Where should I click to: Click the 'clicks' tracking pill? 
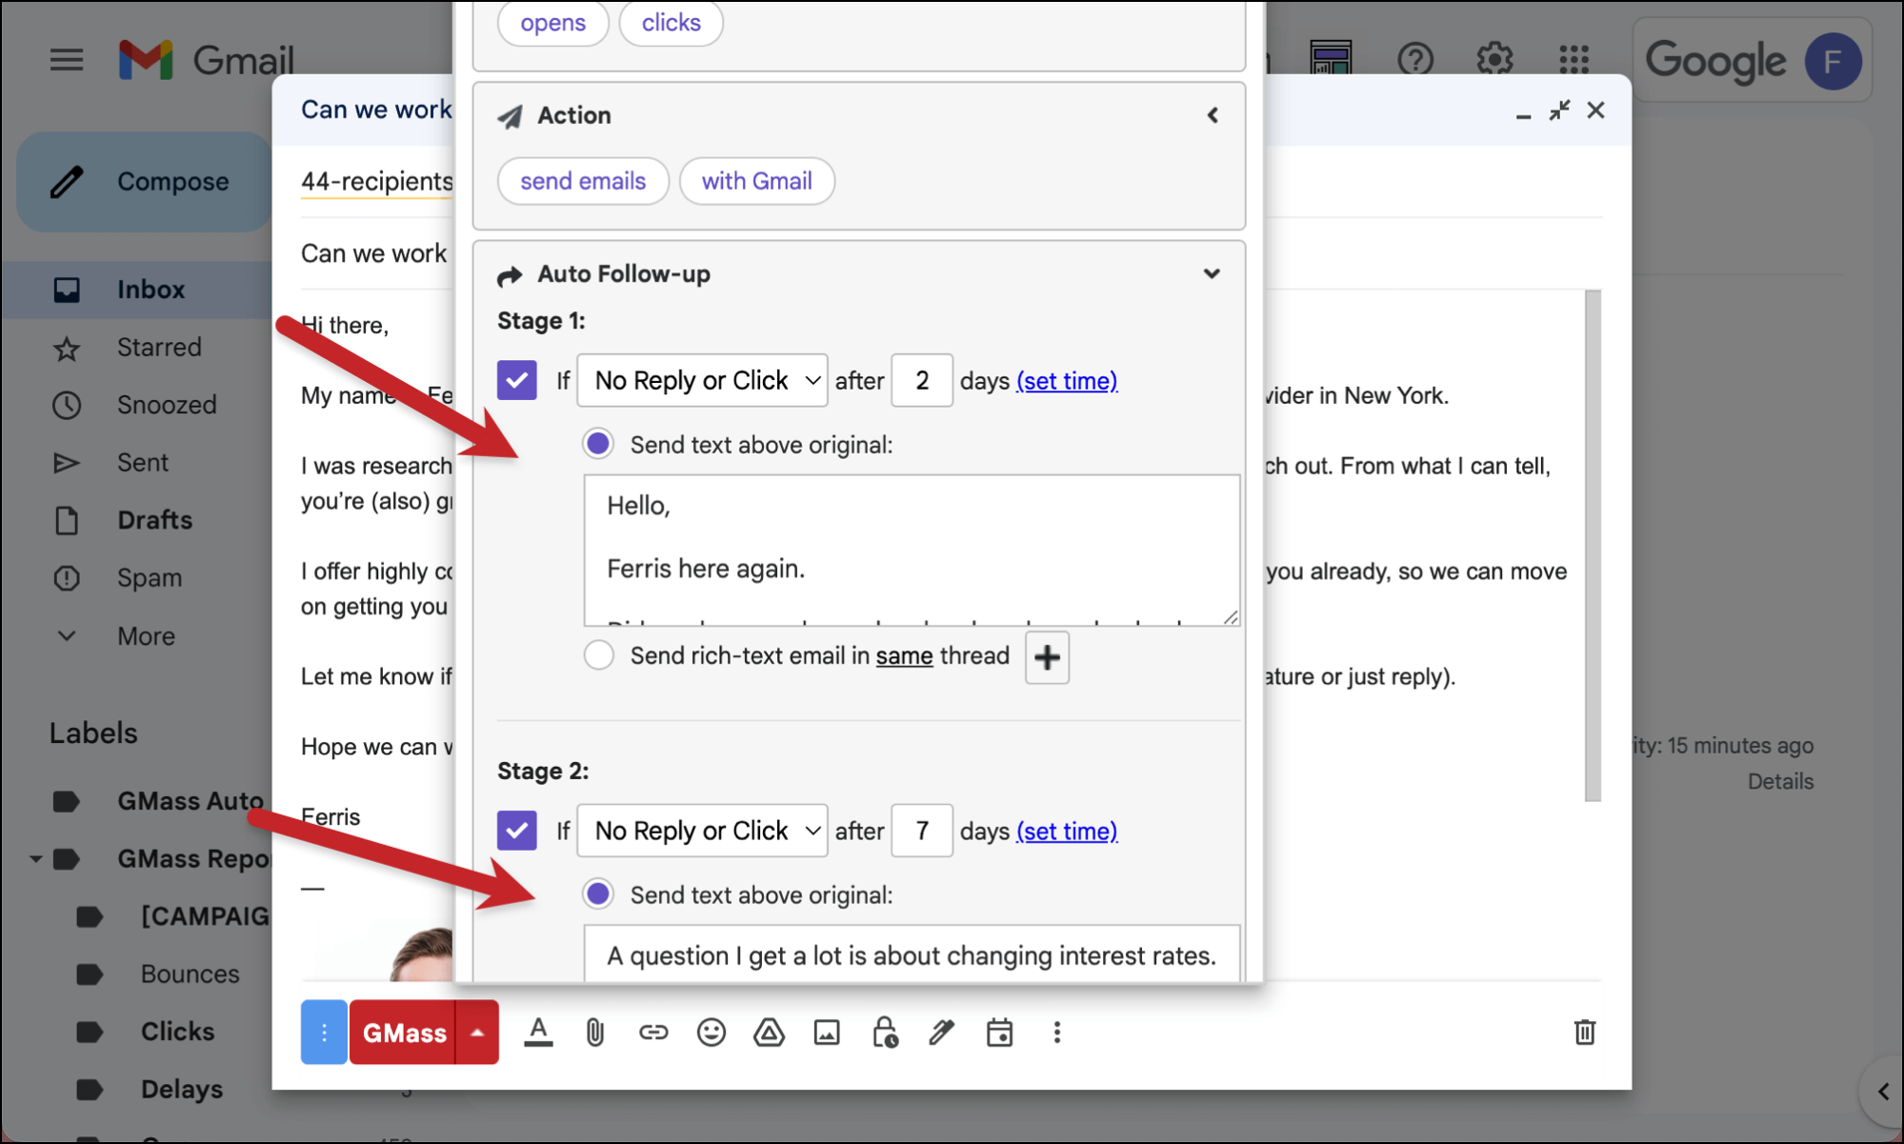coord(671,23)
